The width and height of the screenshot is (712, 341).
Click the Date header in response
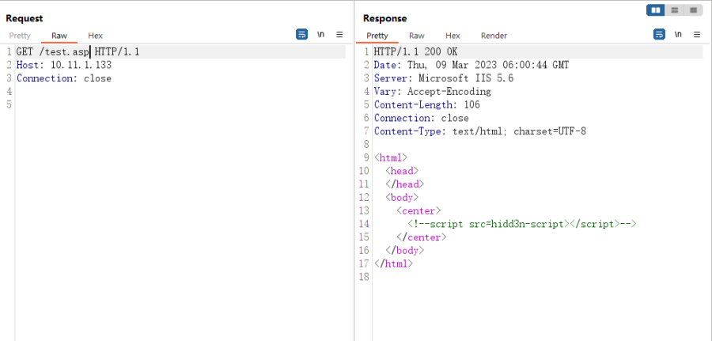tap(472, 65)
